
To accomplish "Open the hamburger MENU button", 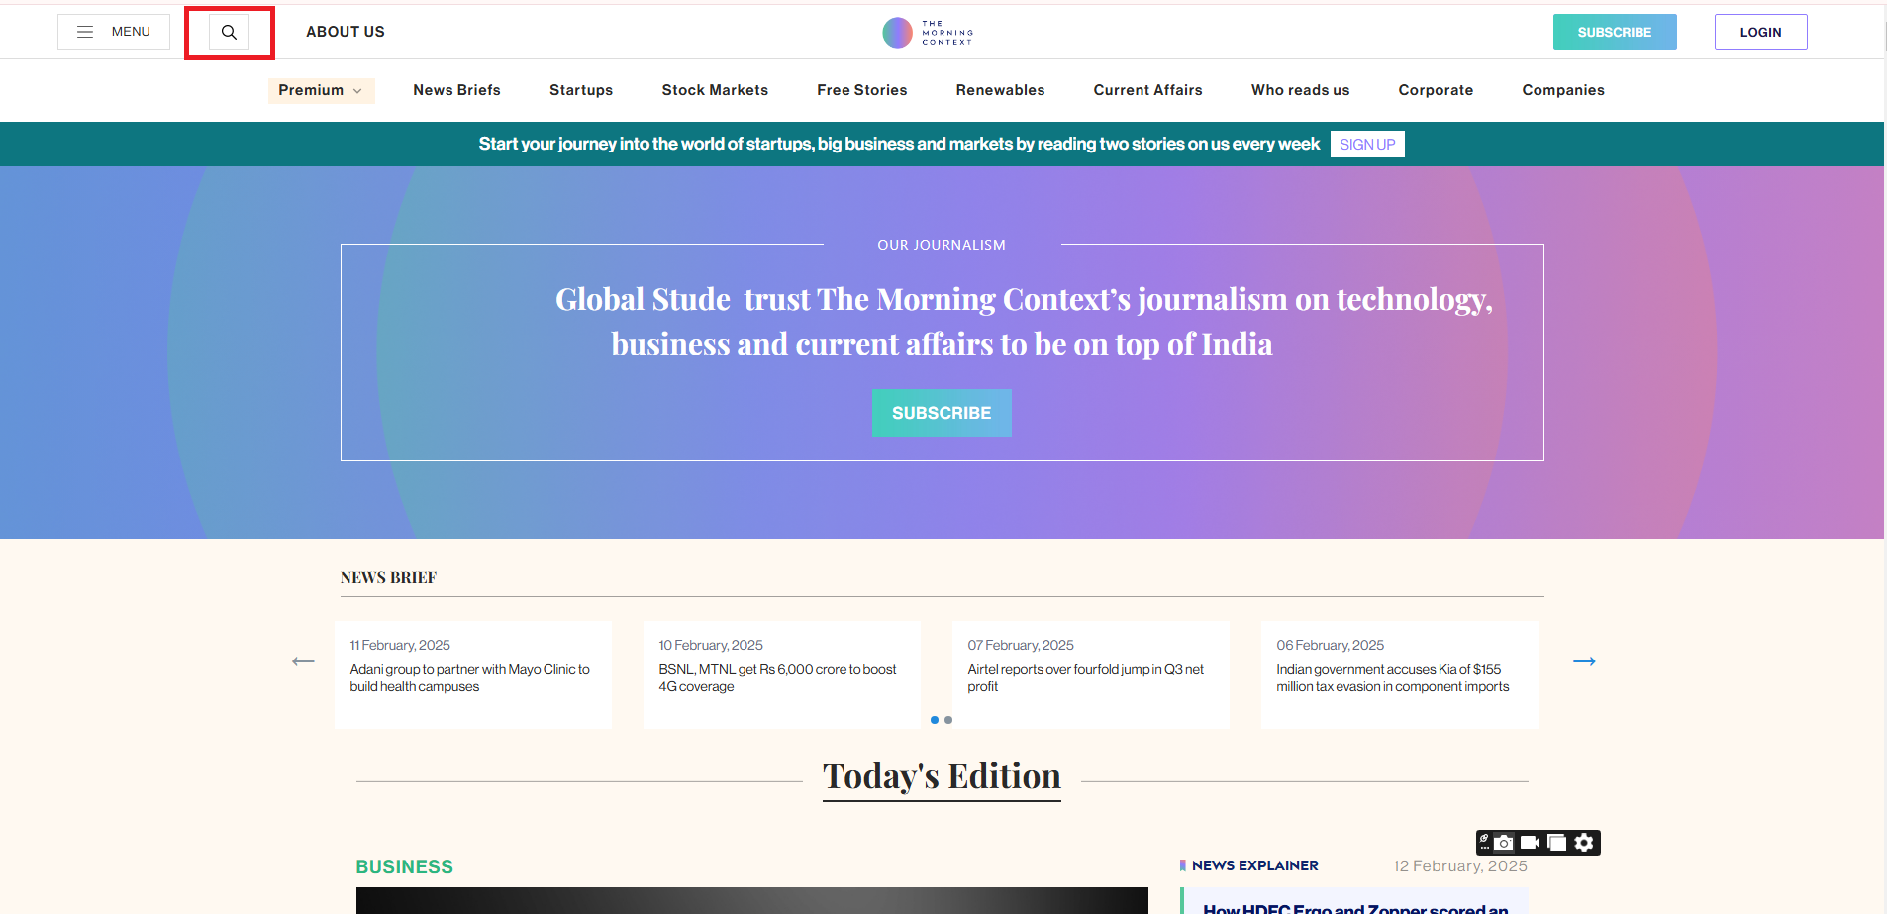I will (x=114, y=32).
